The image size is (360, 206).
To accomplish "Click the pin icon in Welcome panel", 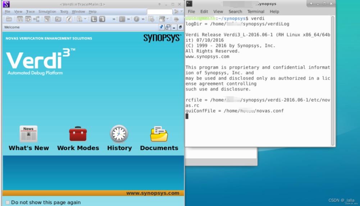I will (x=161, y=27).
